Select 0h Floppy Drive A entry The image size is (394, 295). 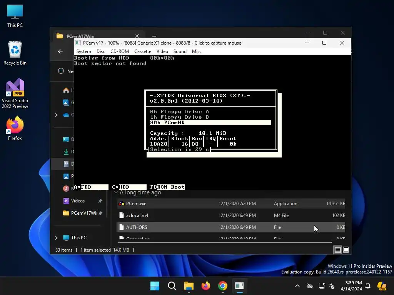click(179, 112)
